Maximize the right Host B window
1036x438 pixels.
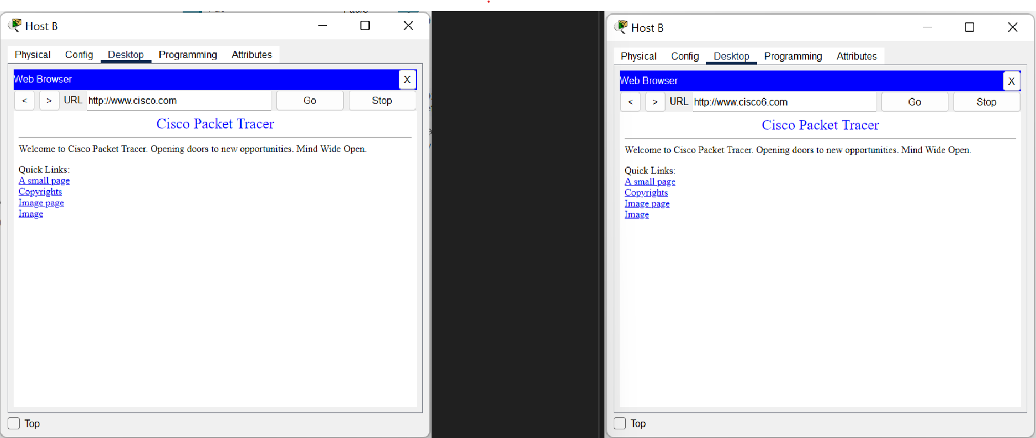pyautogui.click(x=969, y=27)
